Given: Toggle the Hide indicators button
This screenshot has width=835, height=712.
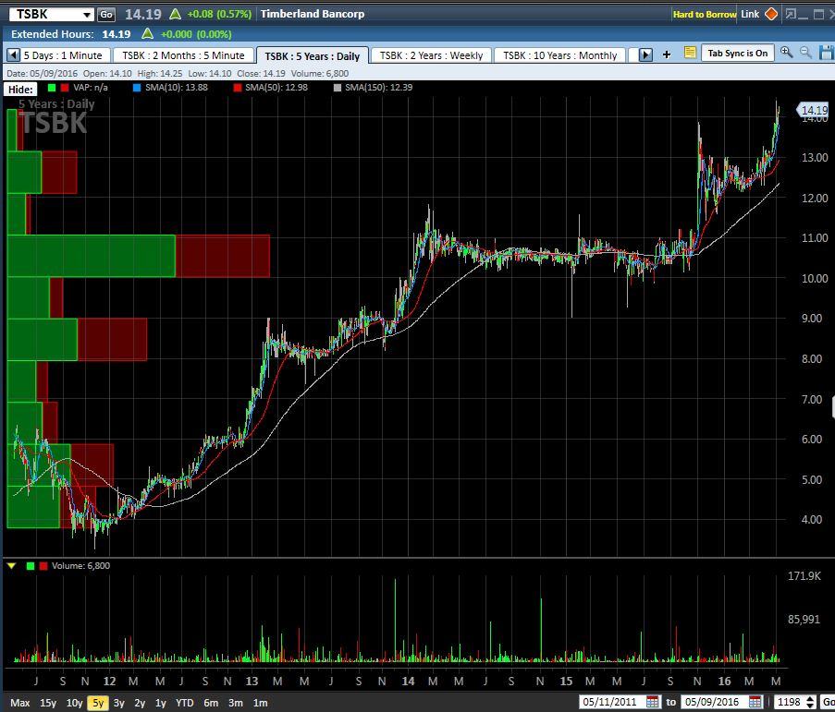Looking at the screenshot, I should [20, 89].
